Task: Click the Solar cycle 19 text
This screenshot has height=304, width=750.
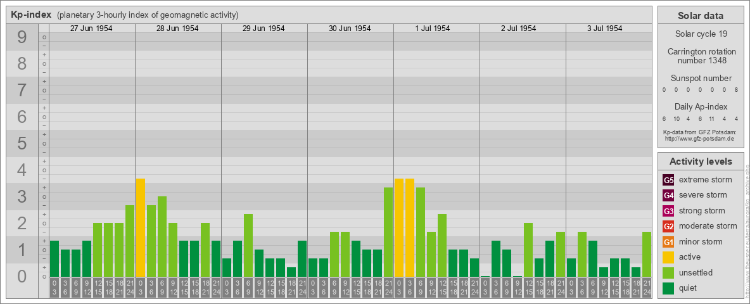Action: click(701, 34)
